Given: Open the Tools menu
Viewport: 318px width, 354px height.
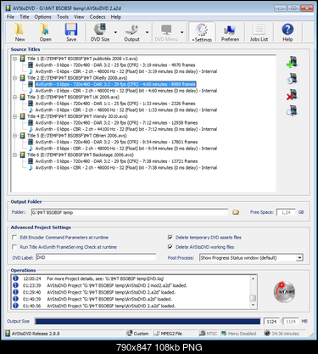Looking at the screenshot, I should click(x=63, y=17).
